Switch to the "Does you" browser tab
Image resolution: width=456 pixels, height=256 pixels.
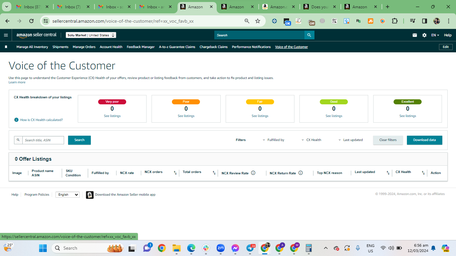point(319,7)
